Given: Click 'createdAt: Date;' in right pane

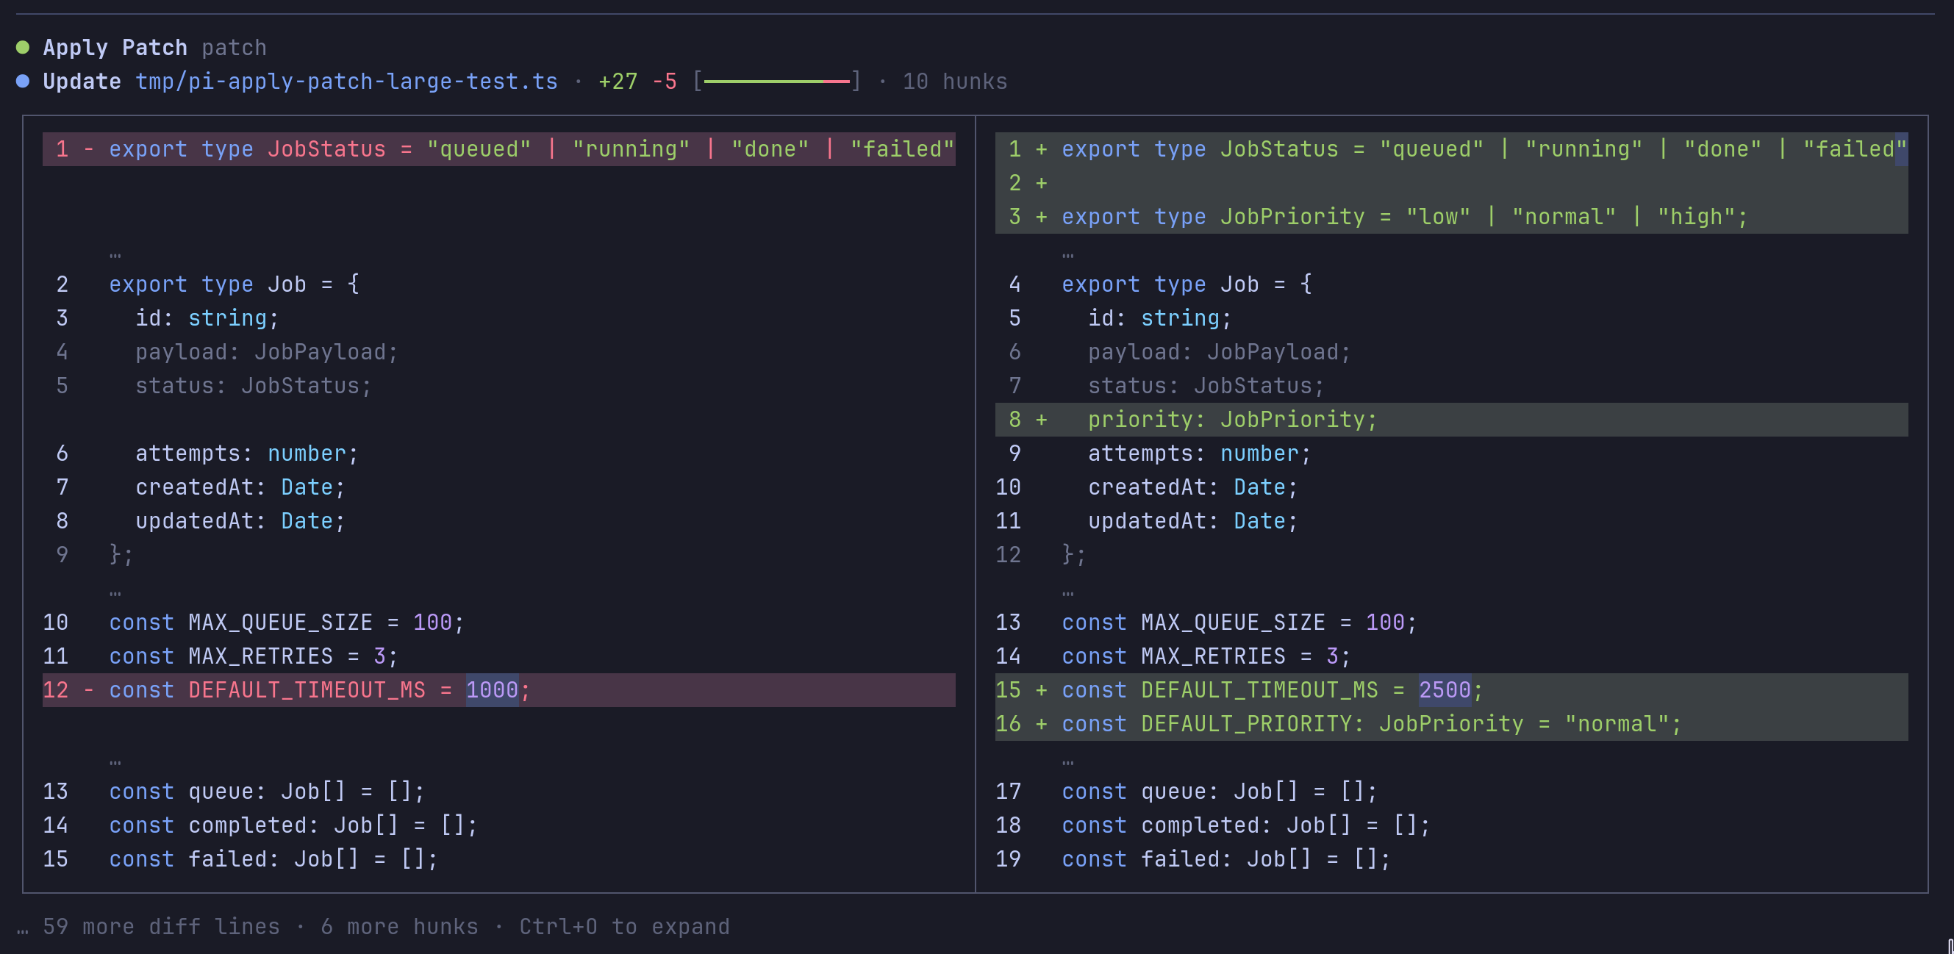Looking at the screenshot, I should [x=1193, y=487].
